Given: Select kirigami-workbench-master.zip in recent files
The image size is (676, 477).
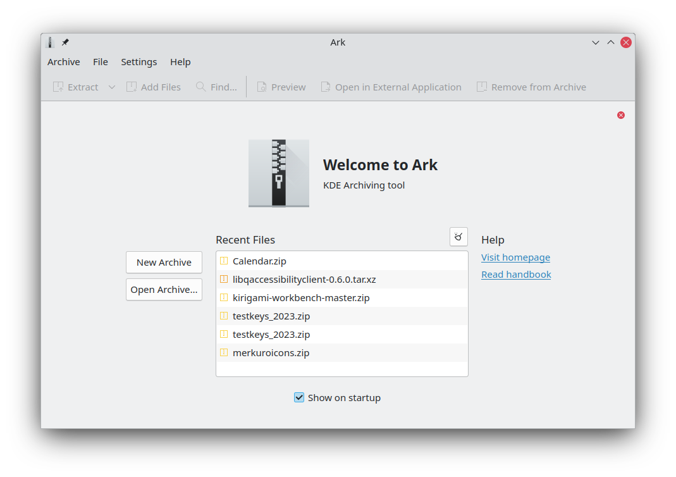Looking at the screenshot, I should click(x=301, y=297).
